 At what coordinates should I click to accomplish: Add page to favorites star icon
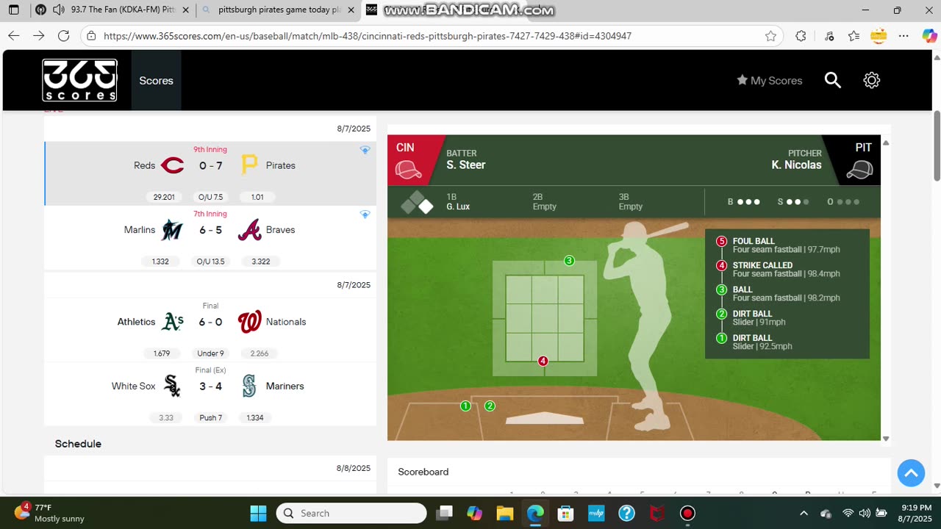click(770, 36)
